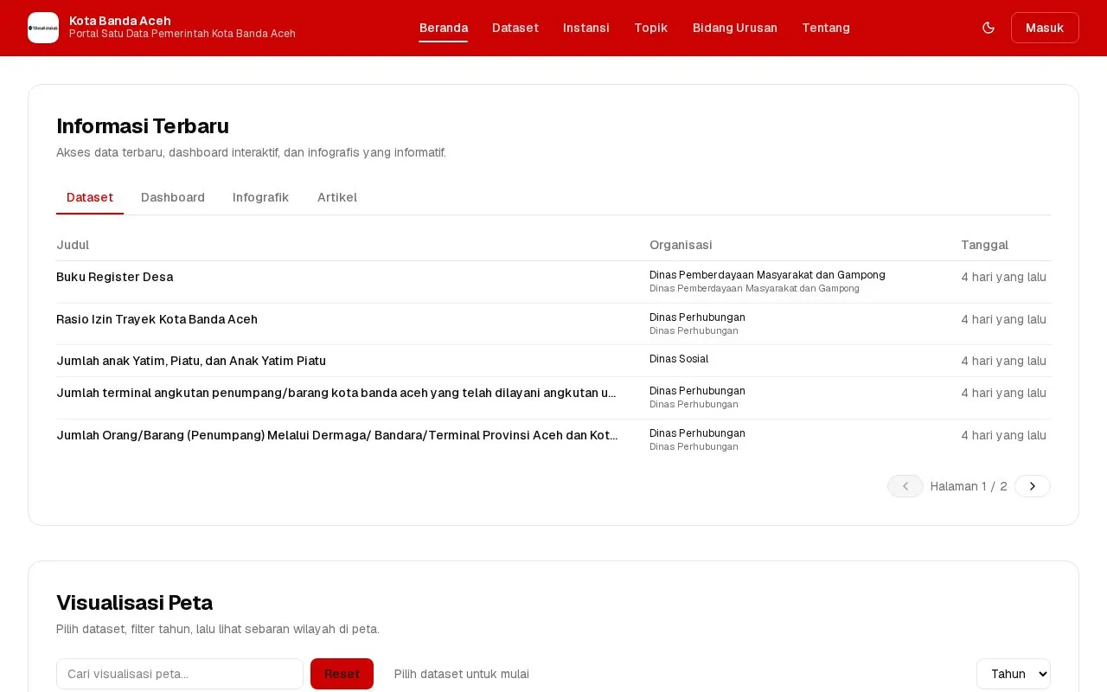Viewport: 1107px width, 692px height.
Task: Click the Tanggal column header
Action: pos(984,245)
